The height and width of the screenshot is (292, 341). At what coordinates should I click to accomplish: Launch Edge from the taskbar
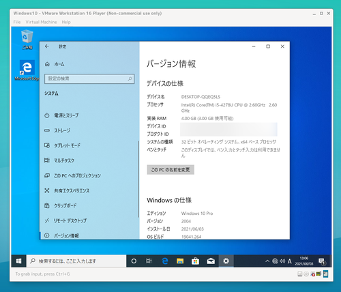point(165,261)
